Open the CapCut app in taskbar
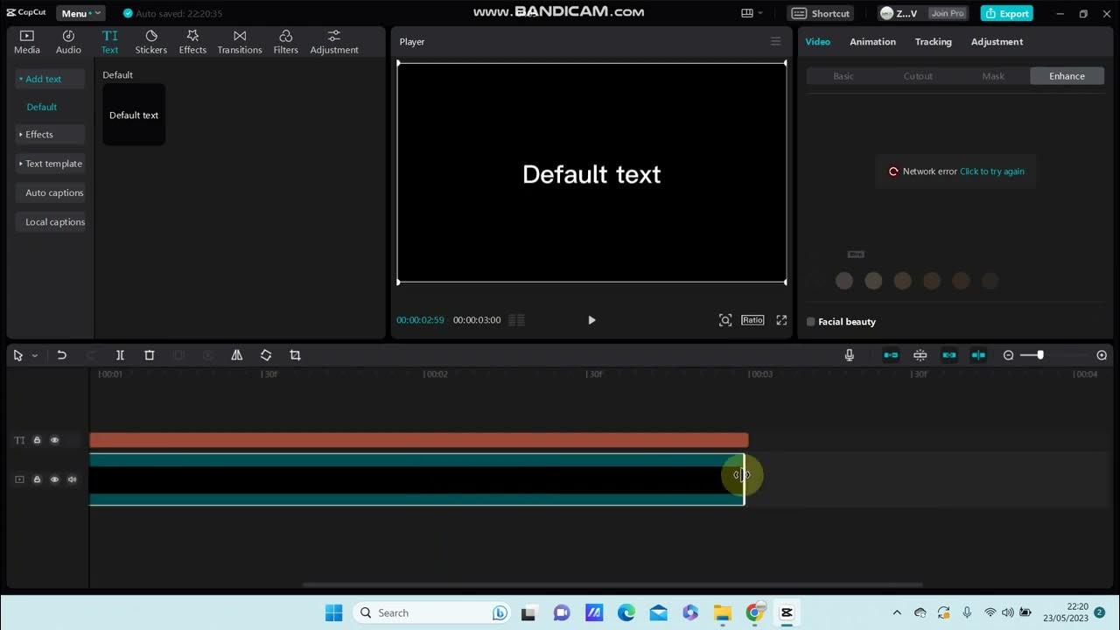The width and height of the screenshot is (1120, 630). click(x=786, y=612)
